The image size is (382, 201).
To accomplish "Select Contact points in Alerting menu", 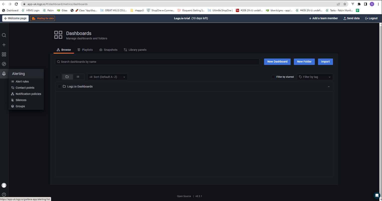I will tap(25, 88).
